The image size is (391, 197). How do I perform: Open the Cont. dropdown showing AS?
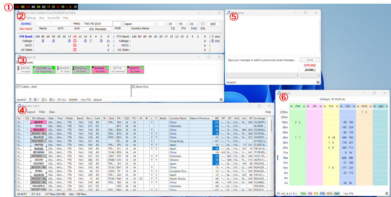click(x=194, y=24)
